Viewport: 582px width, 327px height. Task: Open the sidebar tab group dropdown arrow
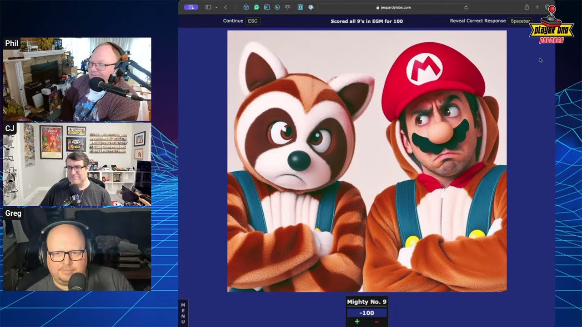(x=216, y=7)
